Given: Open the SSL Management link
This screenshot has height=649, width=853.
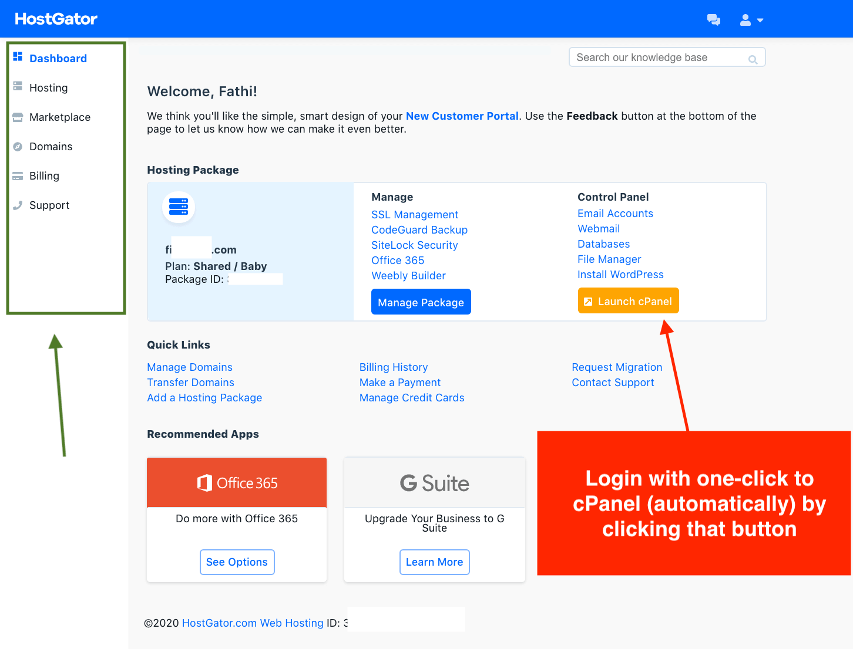Looking at the screenshot, I should [x=414, y=215].
